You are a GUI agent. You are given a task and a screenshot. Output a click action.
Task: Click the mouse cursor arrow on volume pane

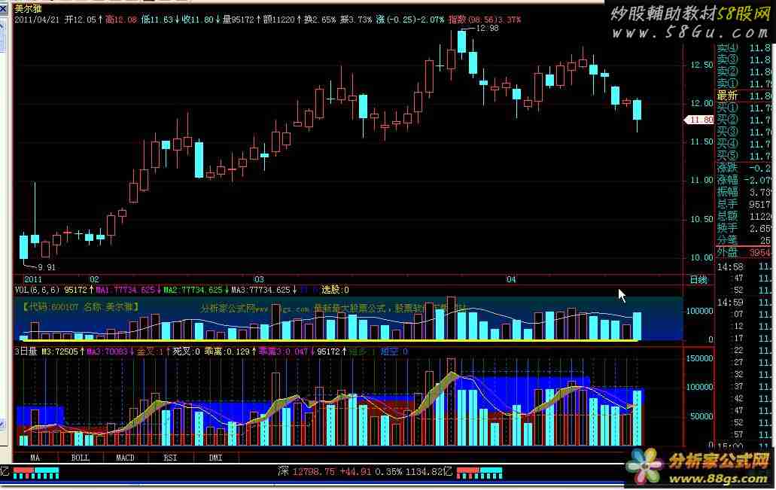(622, 296)
